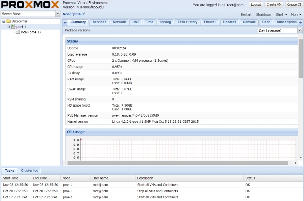This screenshot has height=201, width=304.
Task: Shut down the pm4-1 node
Action: tap(263, 15)
